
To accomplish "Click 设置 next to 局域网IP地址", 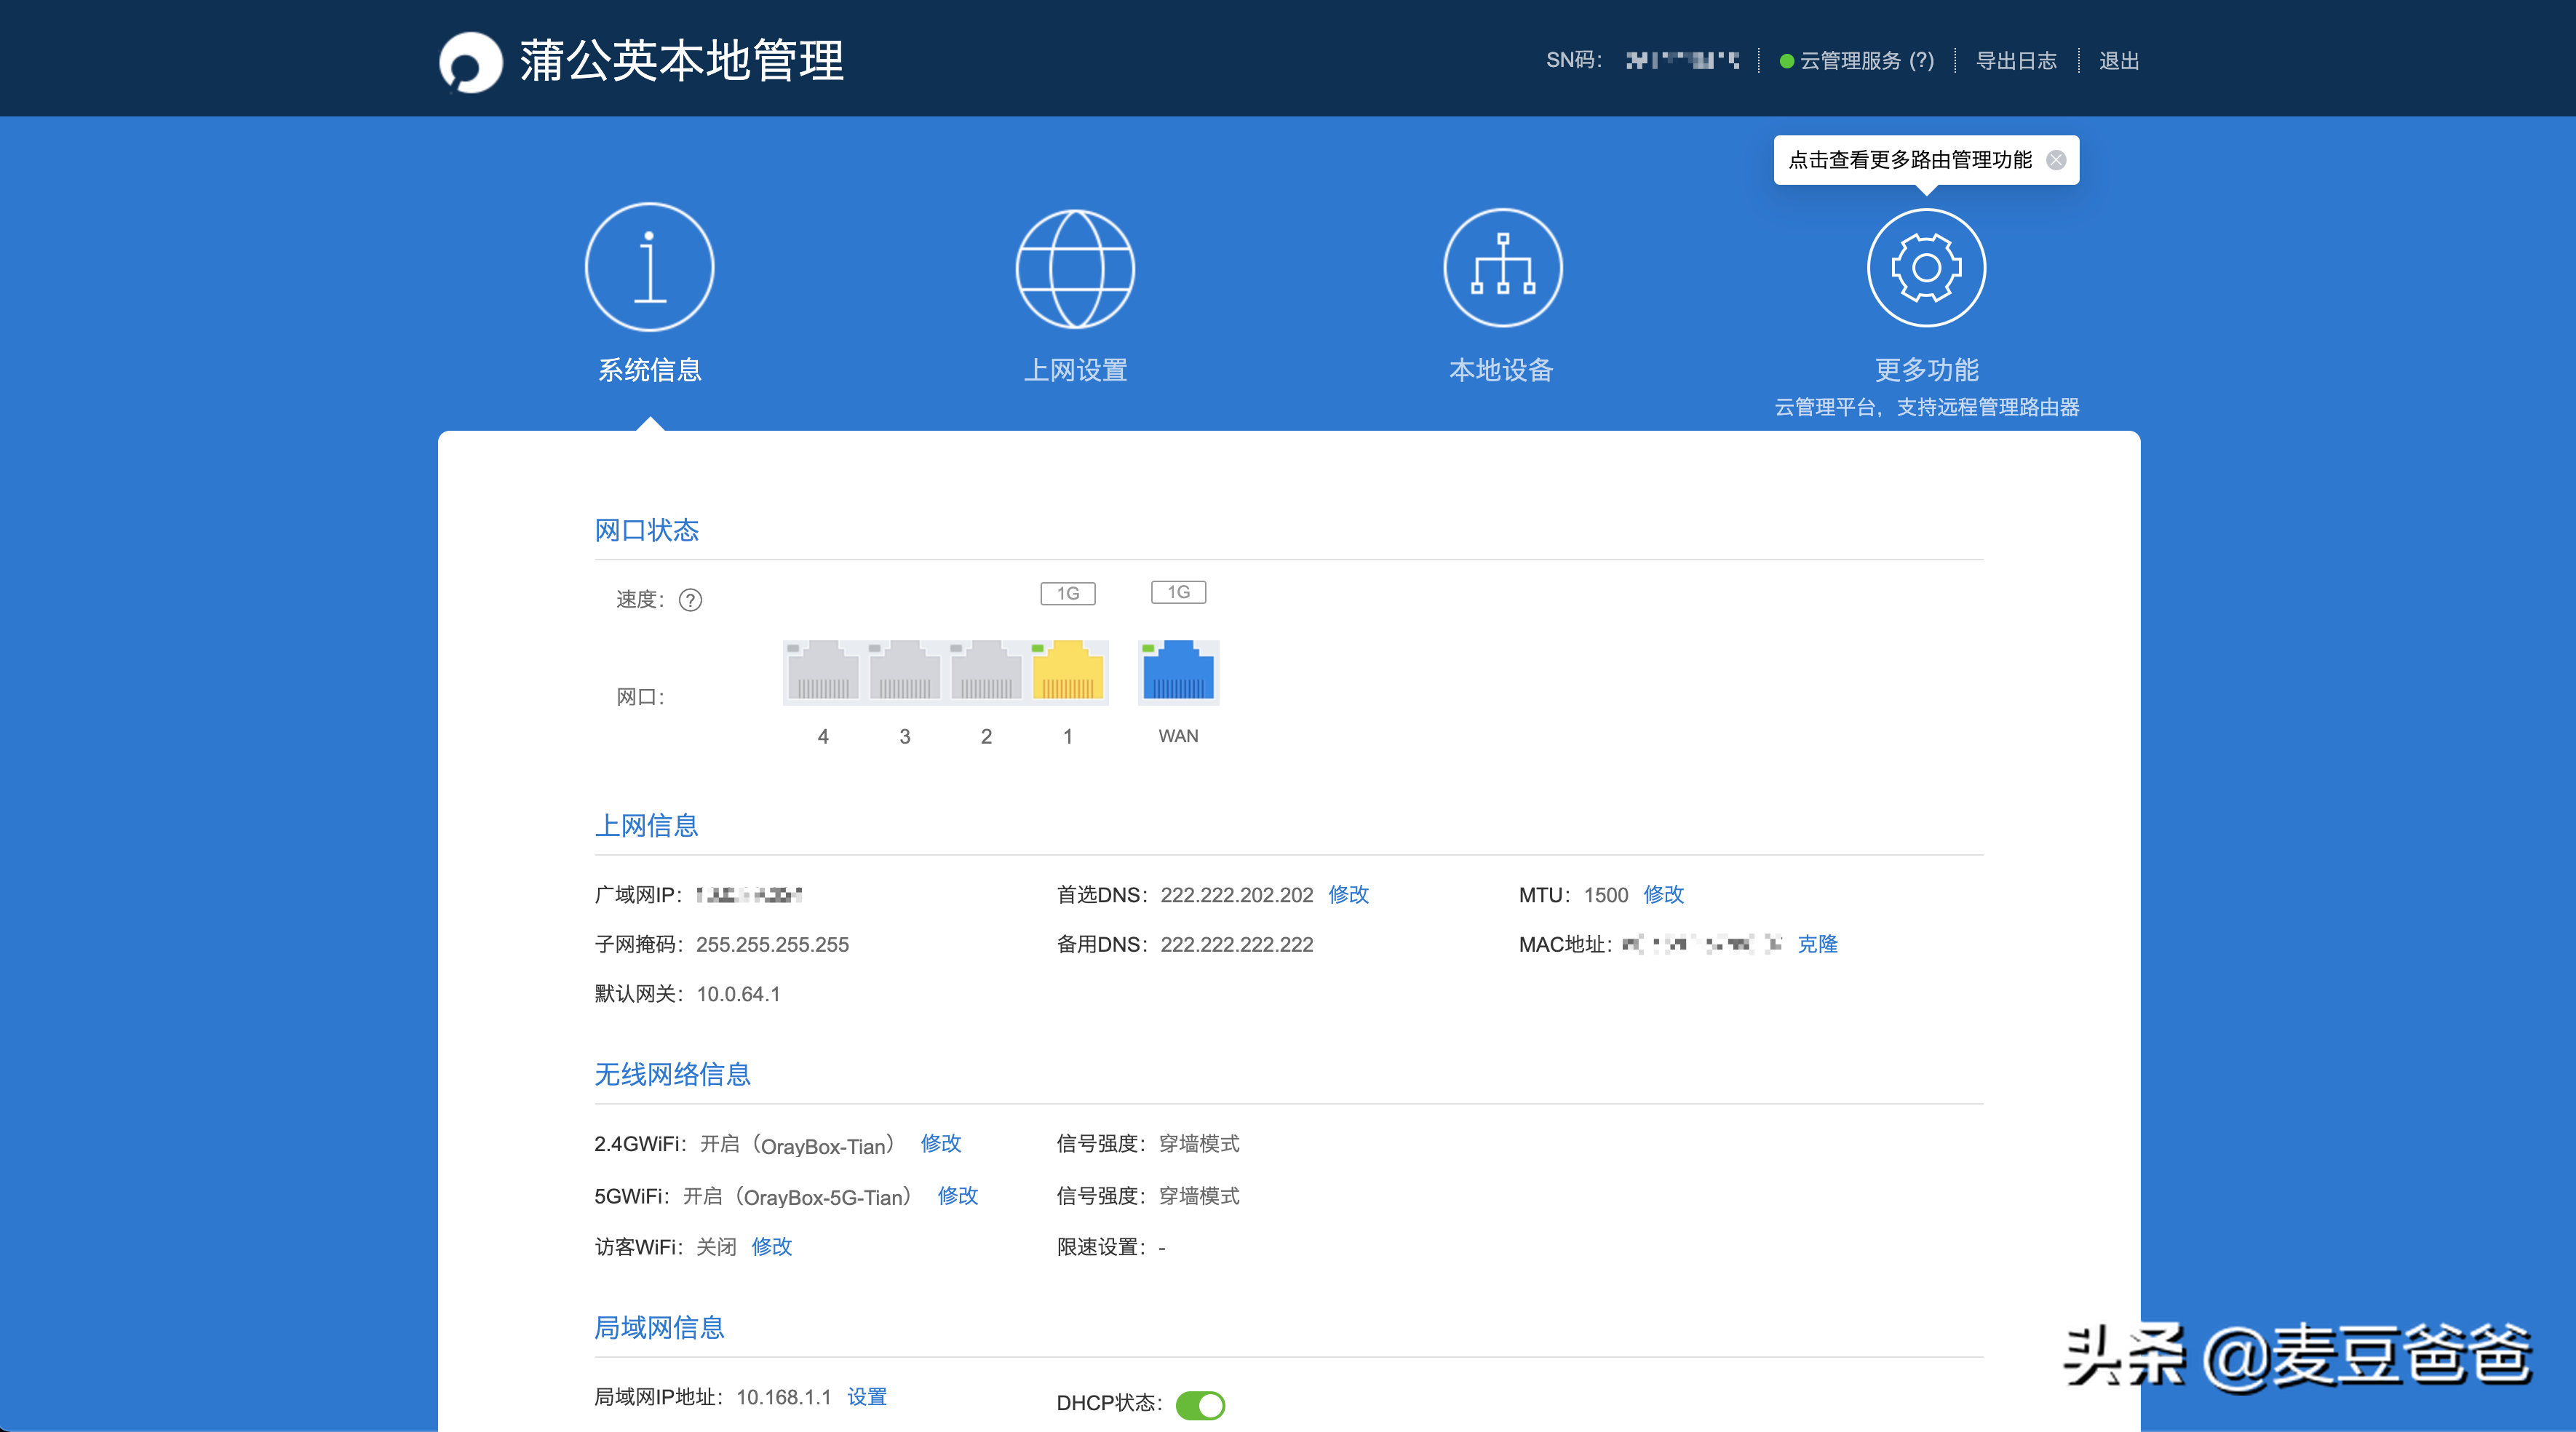I will tap(866, 1397).
